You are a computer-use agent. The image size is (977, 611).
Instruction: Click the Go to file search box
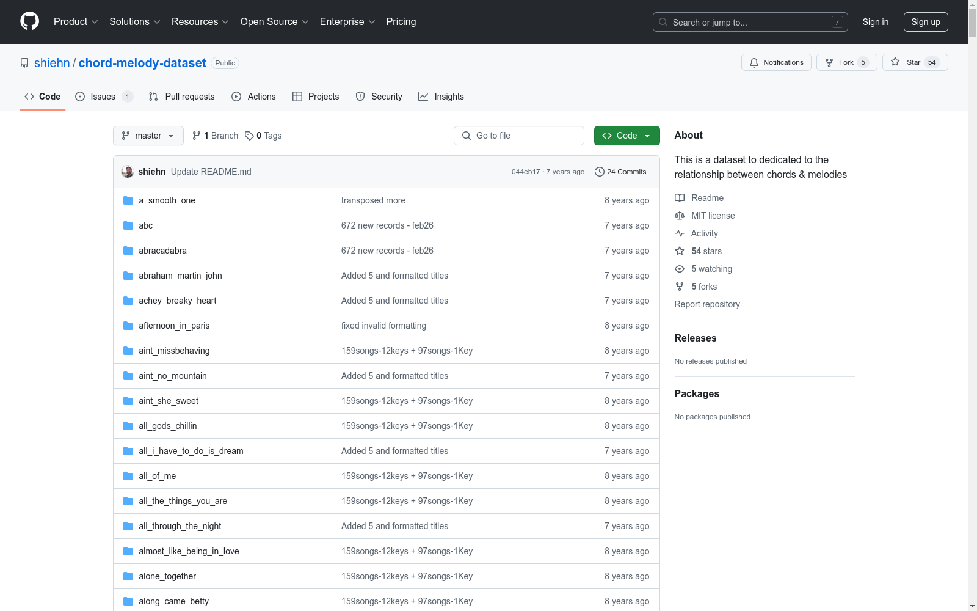coord(519,136)
